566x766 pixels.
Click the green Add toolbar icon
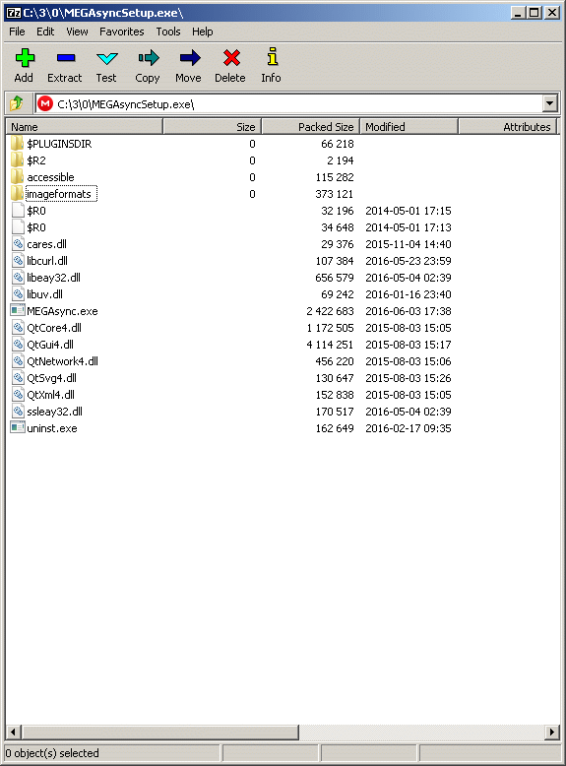click(24, 58)
